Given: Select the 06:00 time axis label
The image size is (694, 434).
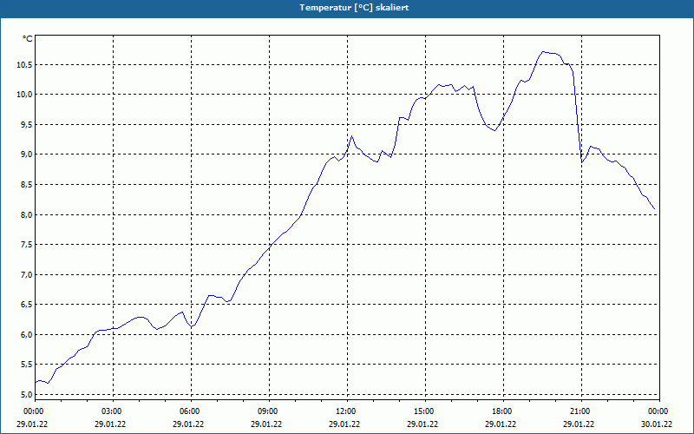Looking at the screenshot, I should (191, 411).
